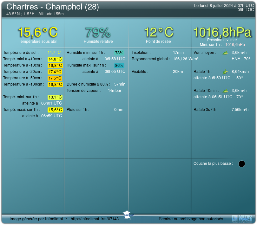Click the Point de rosée label

158,42
